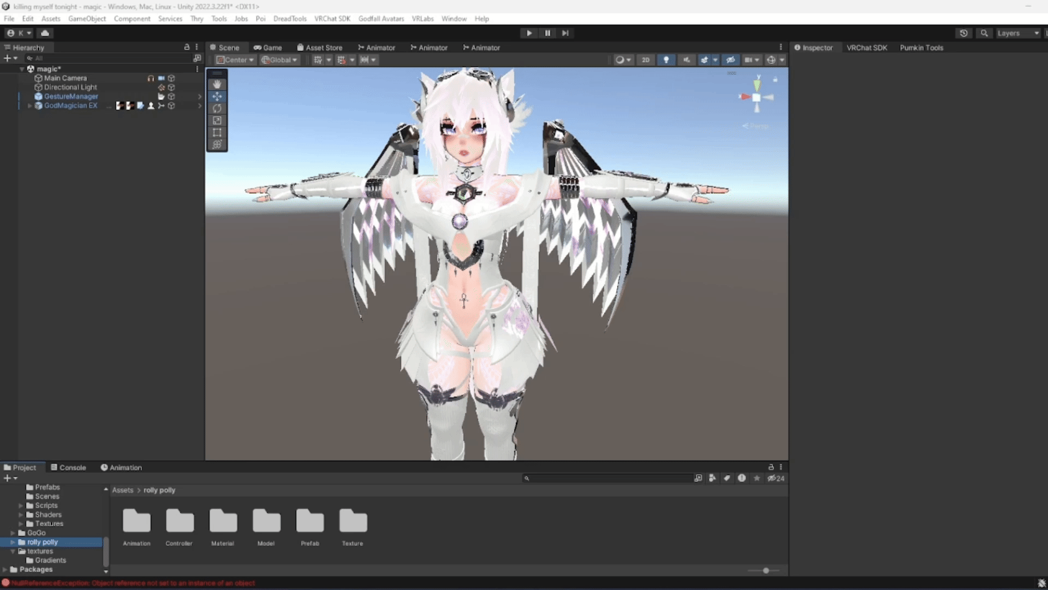
Task: Select the Rotate tool
Action: pyautogui.click(x=217, y=108)
